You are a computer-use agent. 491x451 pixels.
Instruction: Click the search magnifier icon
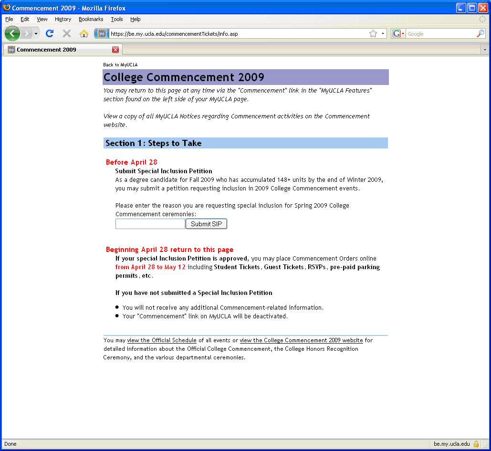click(x=480, y=33)
